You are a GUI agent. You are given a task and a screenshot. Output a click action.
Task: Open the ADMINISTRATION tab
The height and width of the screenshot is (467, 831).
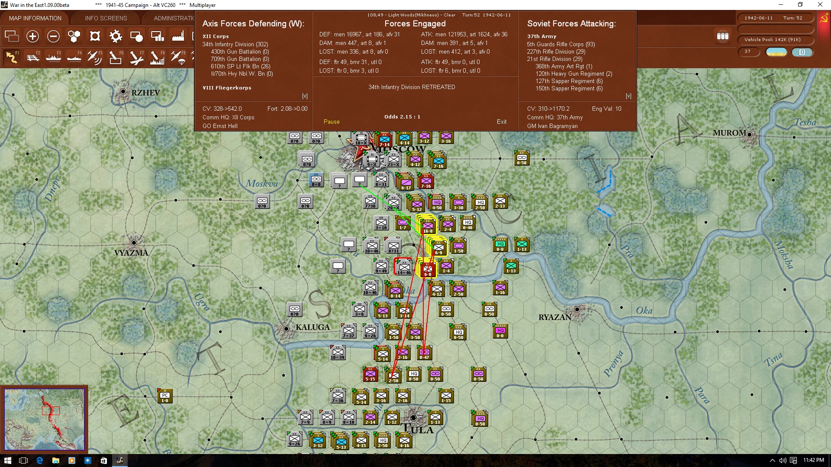pos(174,18)
